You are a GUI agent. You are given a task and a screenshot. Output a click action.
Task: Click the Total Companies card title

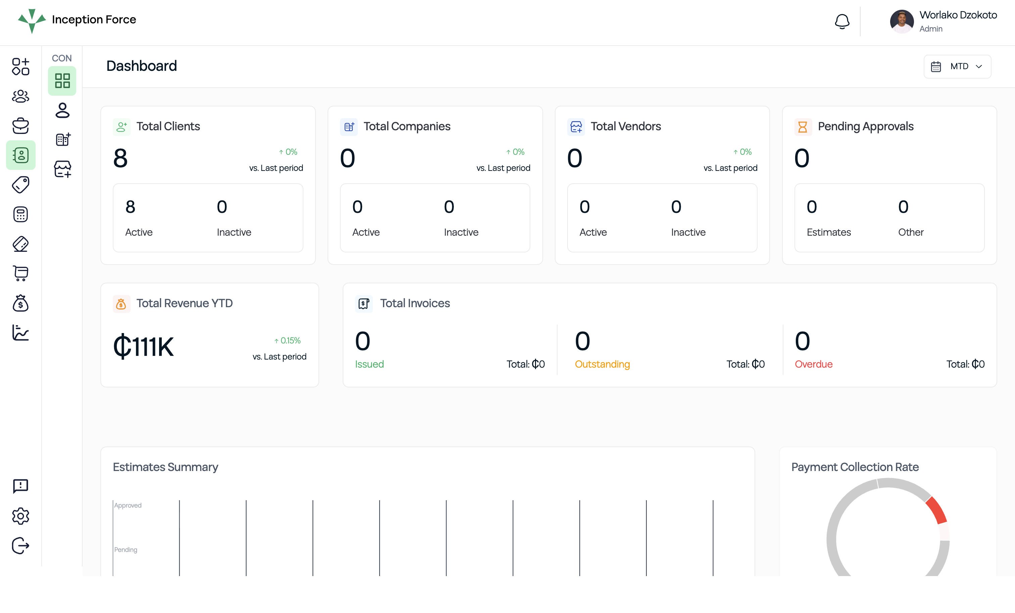click(407, 127)
